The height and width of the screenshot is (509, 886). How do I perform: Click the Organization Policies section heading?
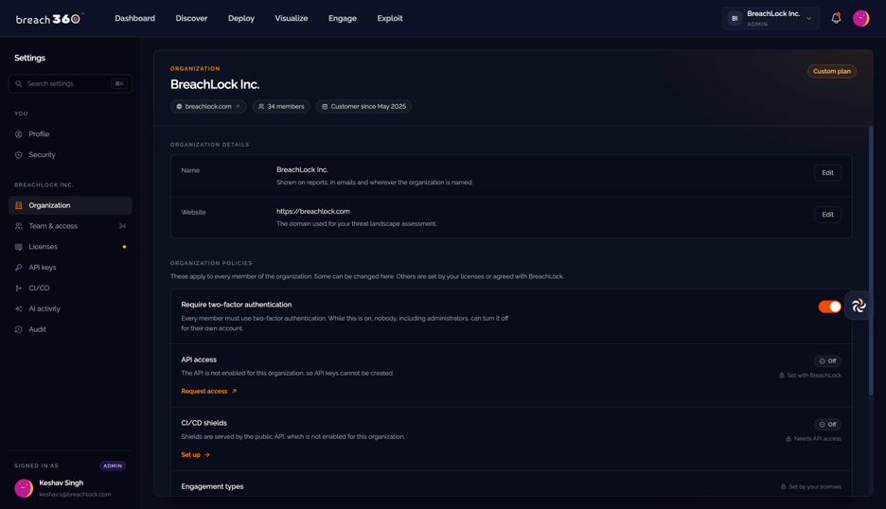click(x=211, y=263)
